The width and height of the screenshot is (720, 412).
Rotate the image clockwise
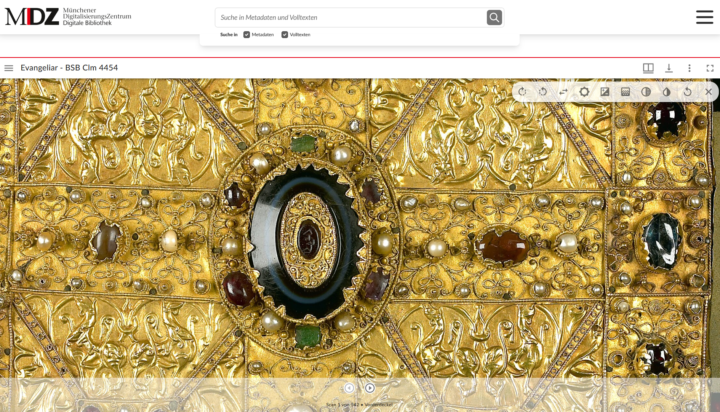pos(522,92)
